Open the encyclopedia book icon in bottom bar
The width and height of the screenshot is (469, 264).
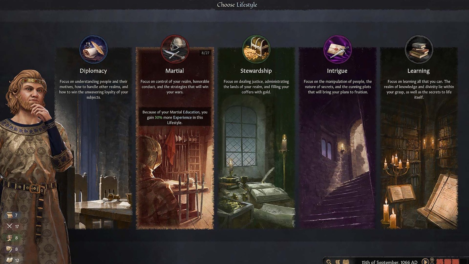coord(345,262)
